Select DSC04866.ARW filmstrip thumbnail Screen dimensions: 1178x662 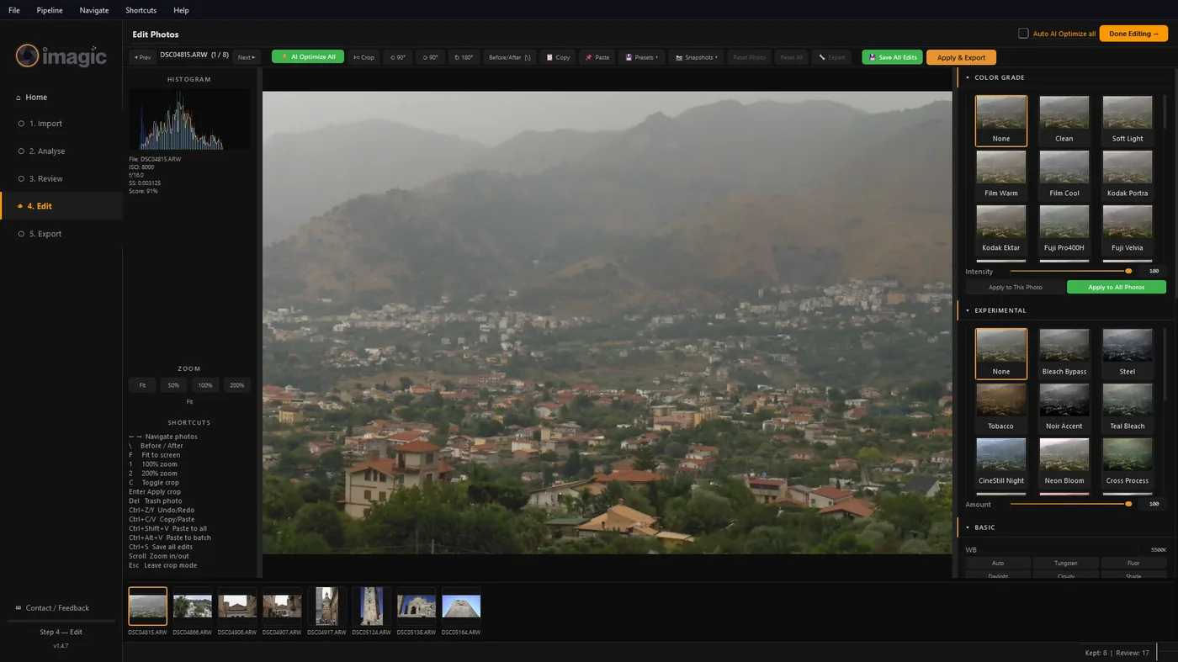coord(193,606)
